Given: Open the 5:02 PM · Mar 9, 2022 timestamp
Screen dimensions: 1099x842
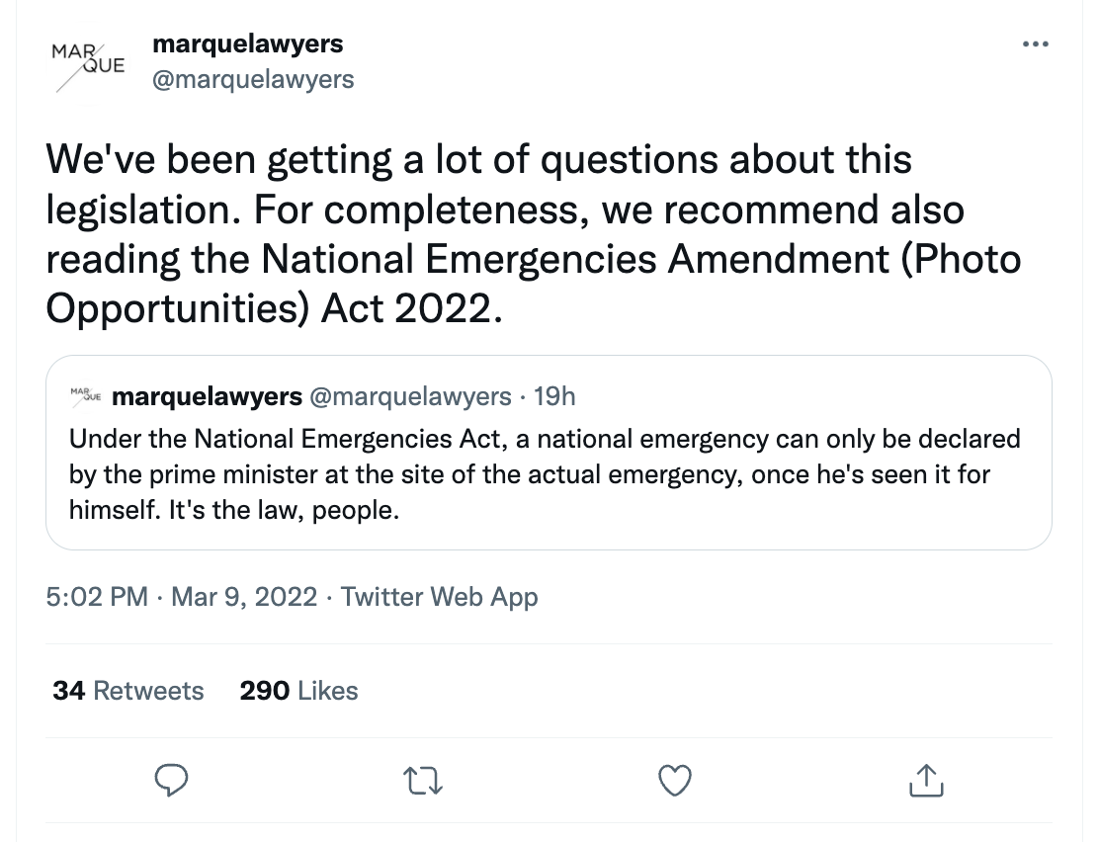Looking at the screenshot, I should (183, 597).
